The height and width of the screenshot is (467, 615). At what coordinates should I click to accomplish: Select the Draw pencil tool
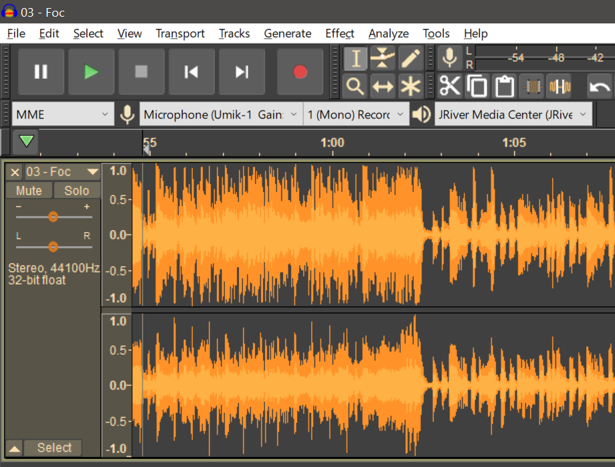pos(410,58)
